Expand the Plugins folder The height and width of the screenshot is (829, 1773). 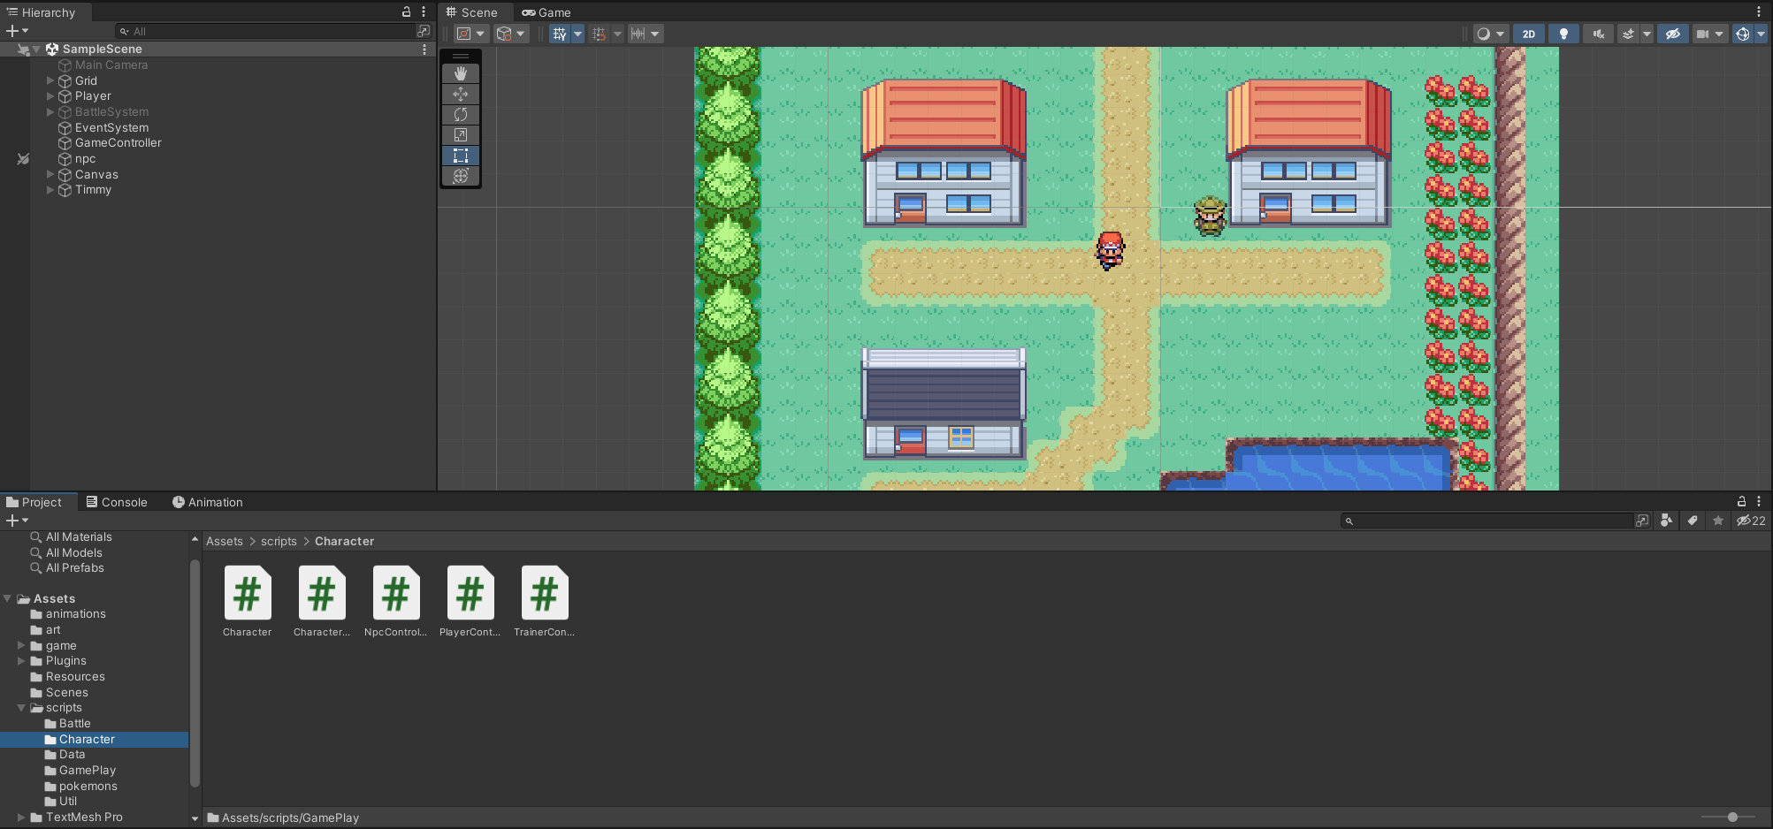21,661
